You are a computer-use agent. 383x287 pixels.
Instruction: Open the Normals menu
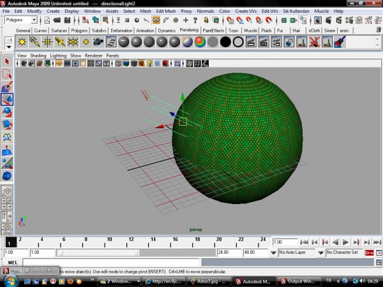pos(205,11)
